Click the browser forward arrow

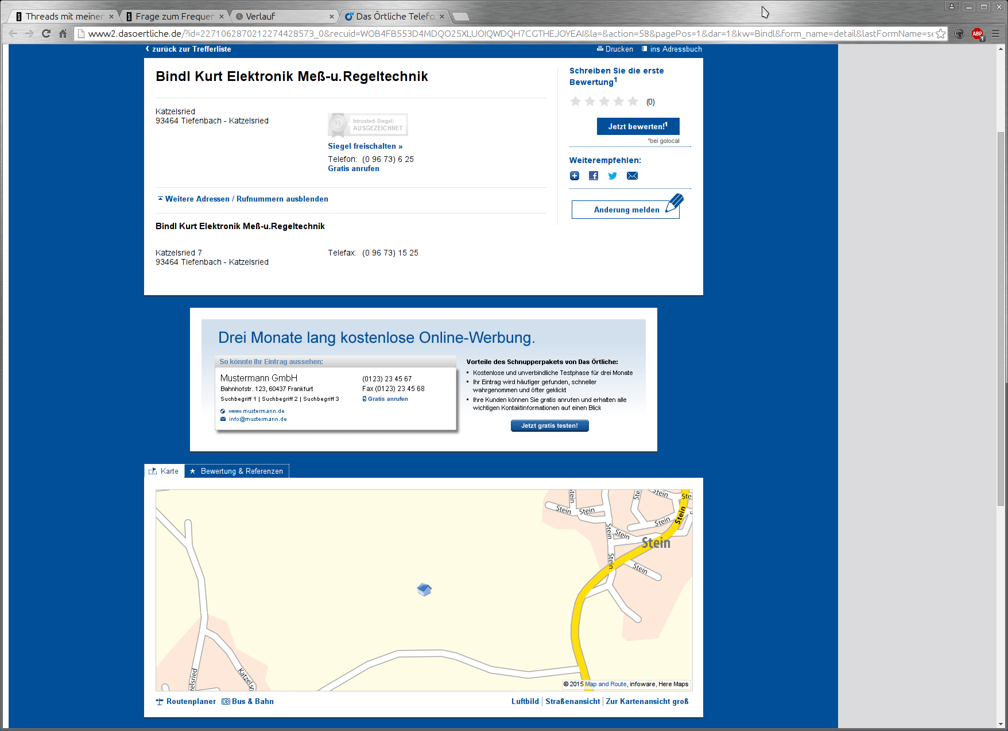pyautogui.click(x=29, y=34)
